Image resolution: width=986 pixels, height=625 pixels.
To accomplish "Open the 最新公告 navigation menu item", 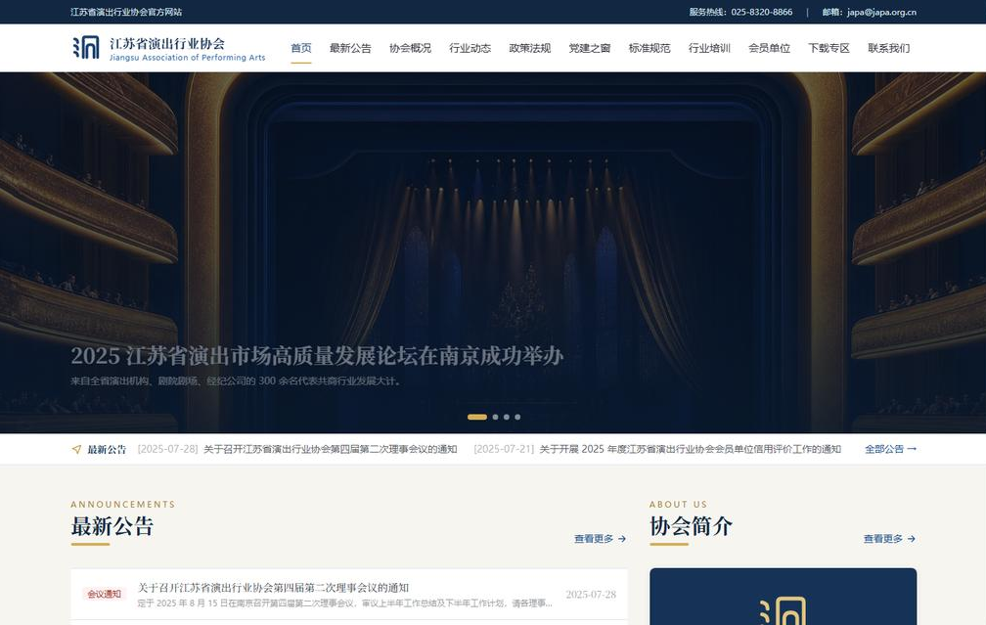I will click(350, 48).
